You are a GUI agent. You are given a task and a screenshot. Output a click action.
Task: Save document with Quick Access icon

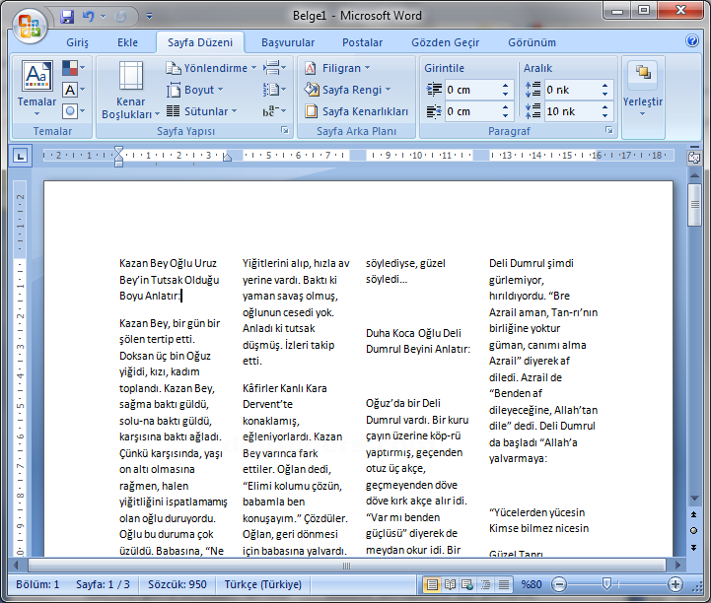(67, 17)
